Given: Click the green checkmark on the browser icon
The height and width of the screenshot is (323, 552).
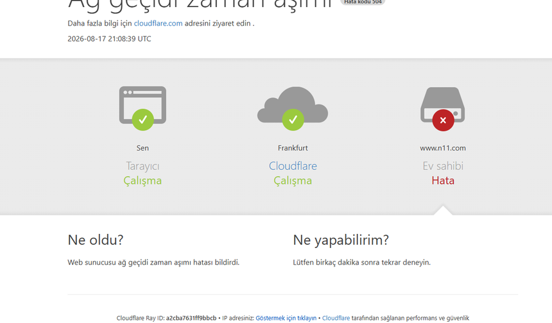Looking at the screenshot, I should [x=142, y=120].
